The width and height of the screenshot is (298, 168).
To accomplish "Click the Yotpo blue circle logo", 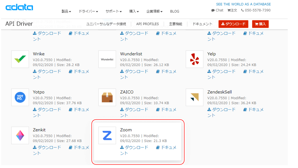I will coord(20,97).
